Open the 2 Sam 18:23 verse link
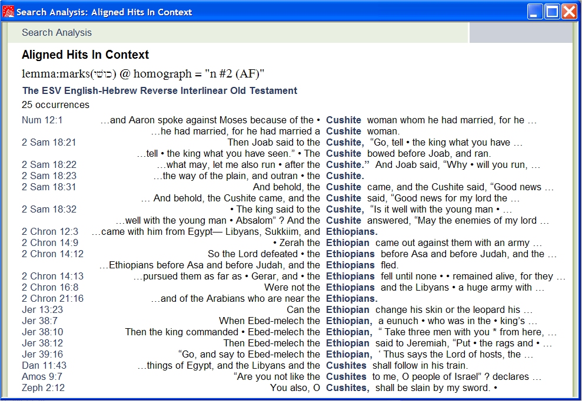The image size is (582, 401). tap(49, 176)
